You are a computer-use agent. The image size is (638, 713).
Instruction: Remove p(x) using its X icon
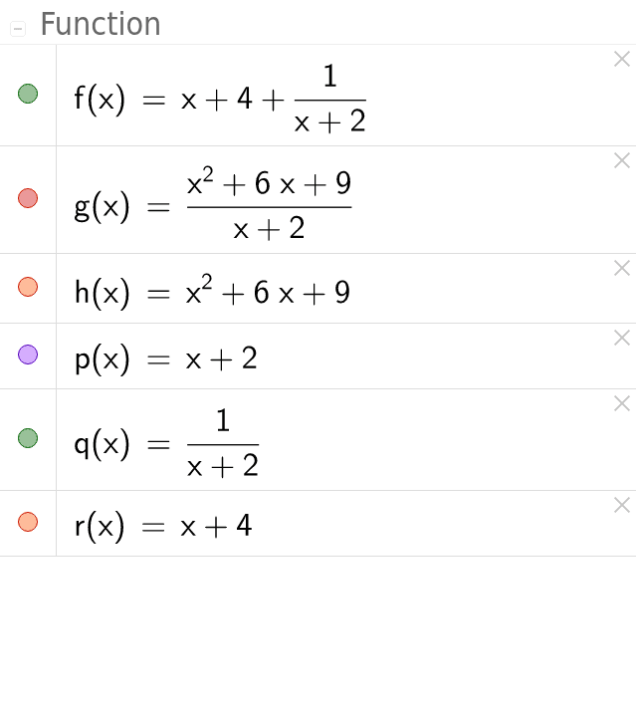622,338
